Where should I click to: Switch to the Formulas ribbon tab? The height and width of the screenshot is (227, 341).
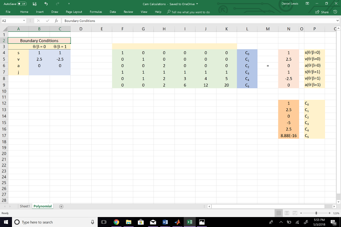pyautogui.click(x=96, y=12)
